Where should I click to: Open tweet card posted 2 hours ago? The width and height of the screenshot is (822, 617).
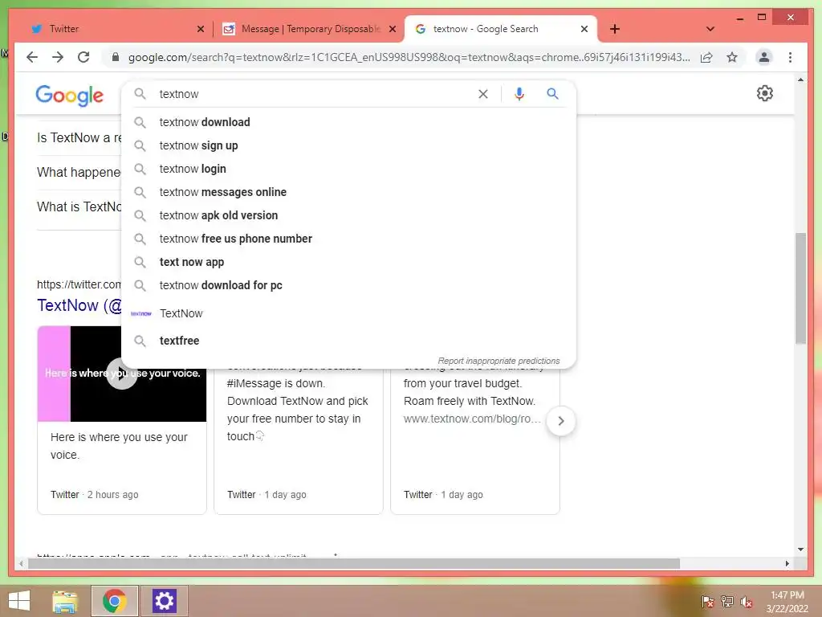click(x=122, y=467)
